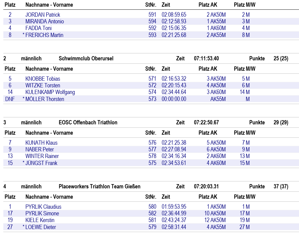This screenshot has height=236, width=299.
Task: Open KUNATH Klaus's entry
Action: click(x=41, y=143)
